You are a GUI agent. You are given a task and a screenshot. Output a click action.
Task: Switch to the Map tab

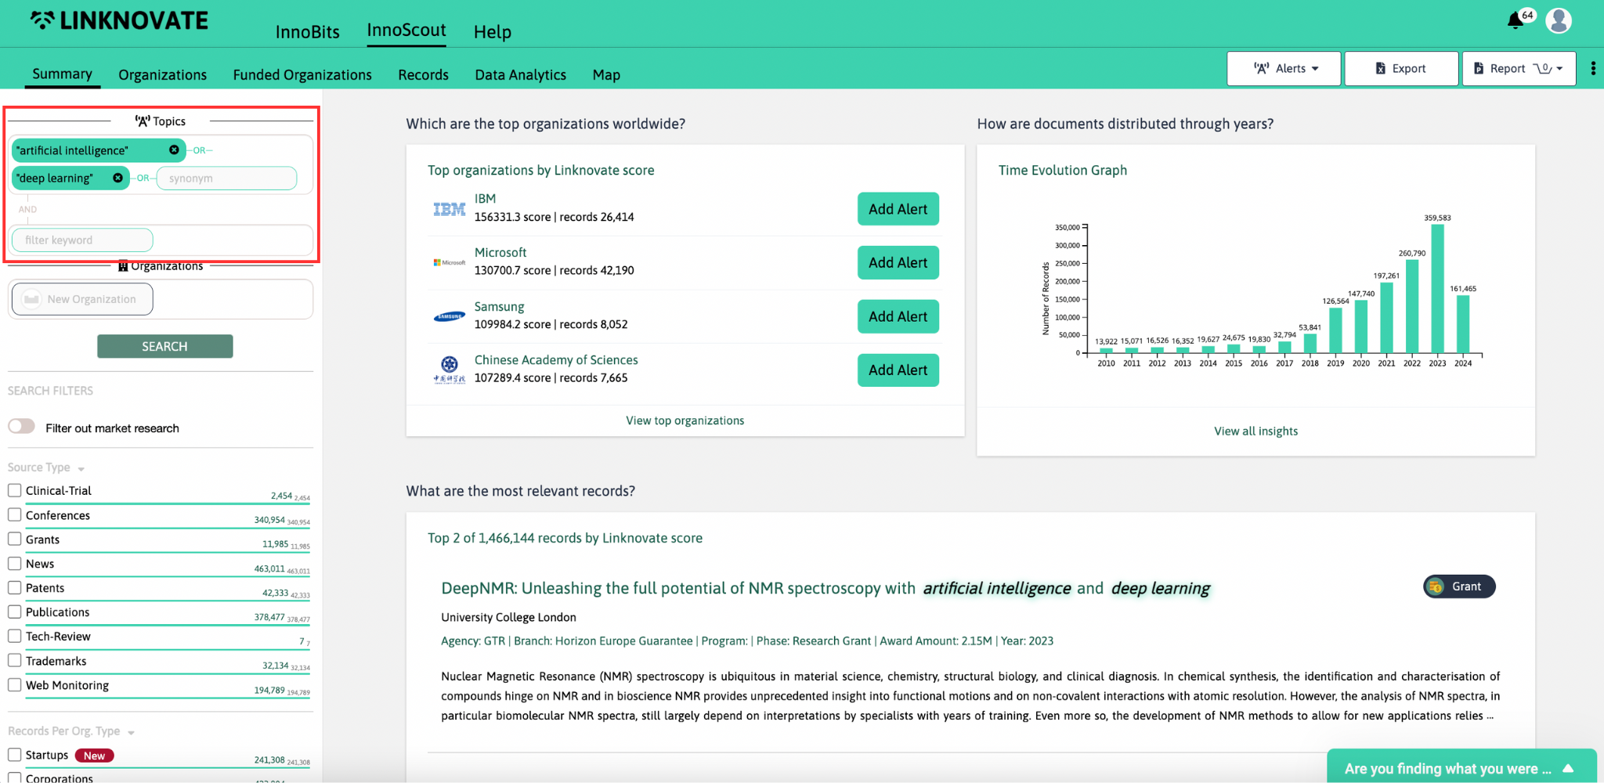[x=606, y=74]
